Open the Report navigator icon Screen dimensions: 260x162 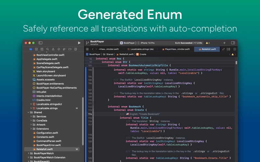pos(76,49)
